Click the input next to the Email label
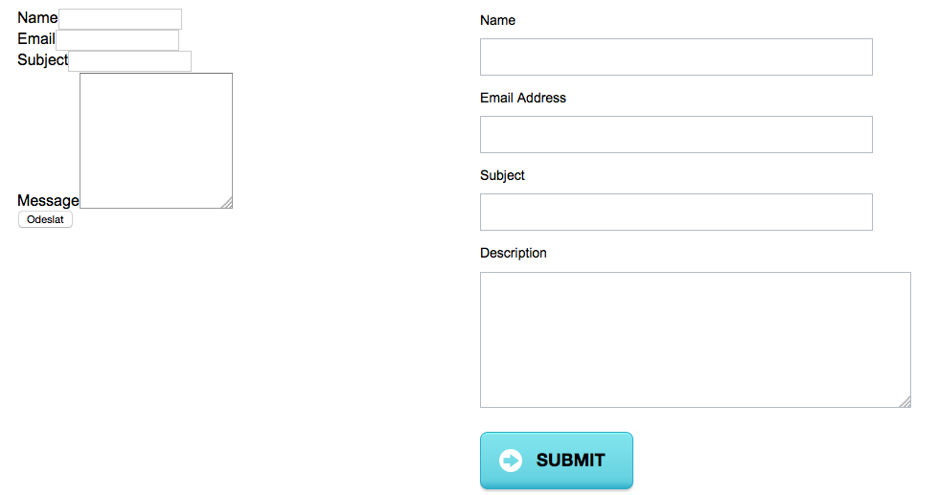The width and height of the screenshot is (939, 495). pos(117,40)
